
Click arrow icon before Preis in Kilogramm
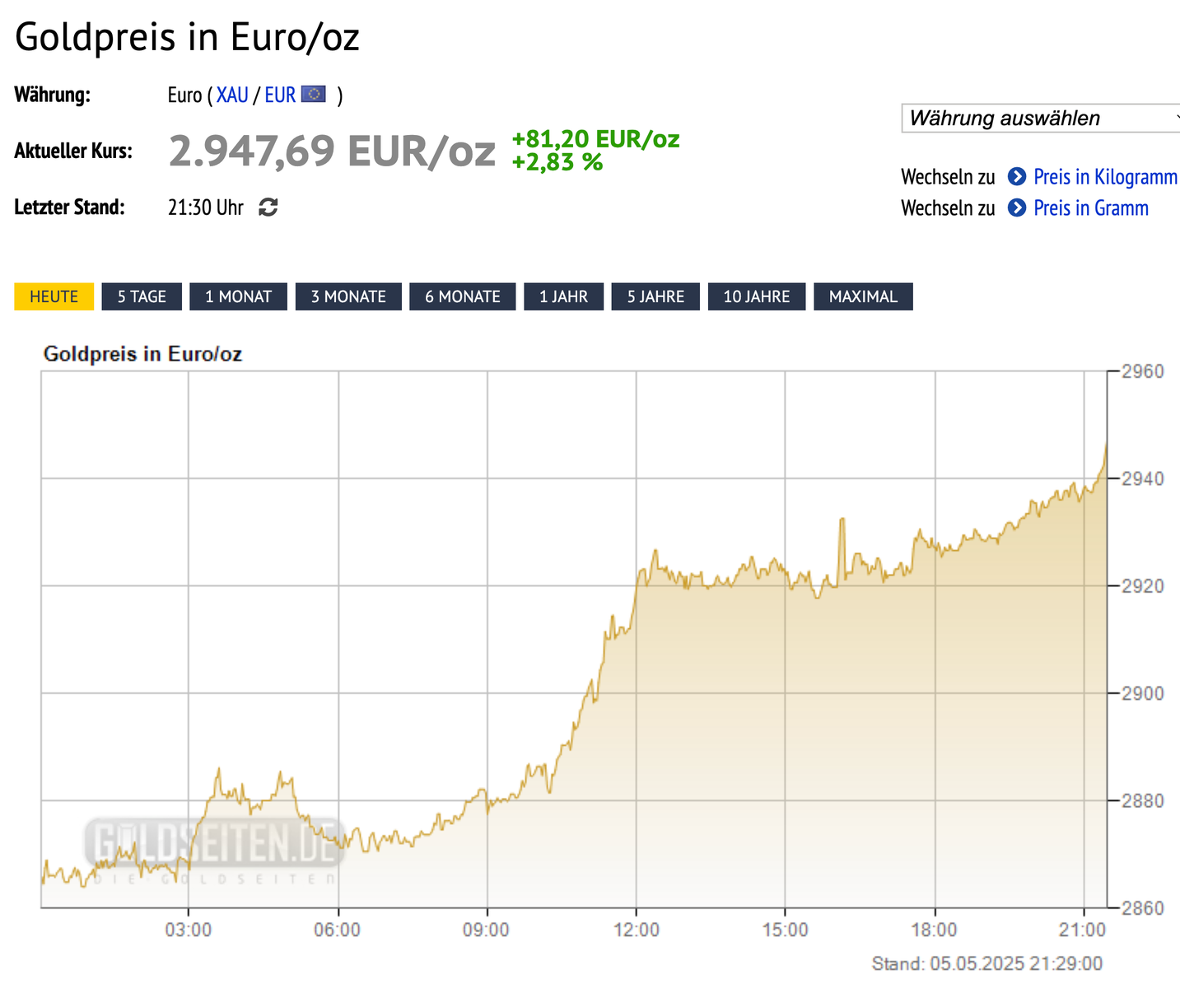[1017, 177]
